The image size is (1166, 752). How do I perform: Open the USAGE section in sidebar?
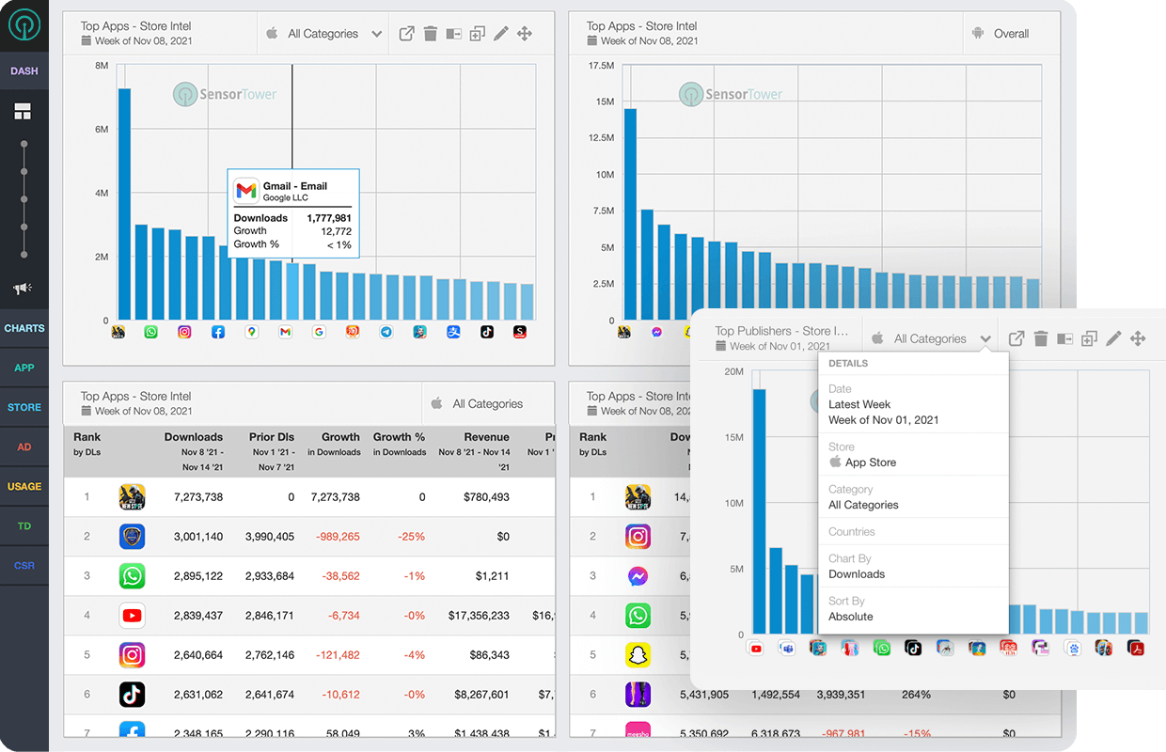pyautogui.click(x=24, y=486)
